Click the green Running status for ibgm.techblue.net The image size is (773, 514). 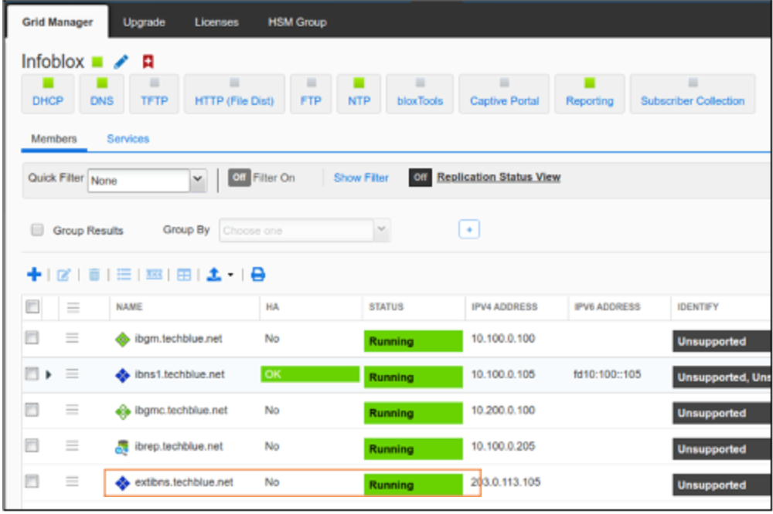413,341
